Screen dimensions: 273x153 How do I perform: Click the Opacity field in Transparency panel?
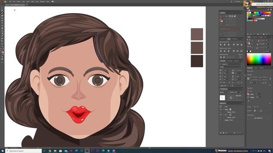[x=238, y=92]
